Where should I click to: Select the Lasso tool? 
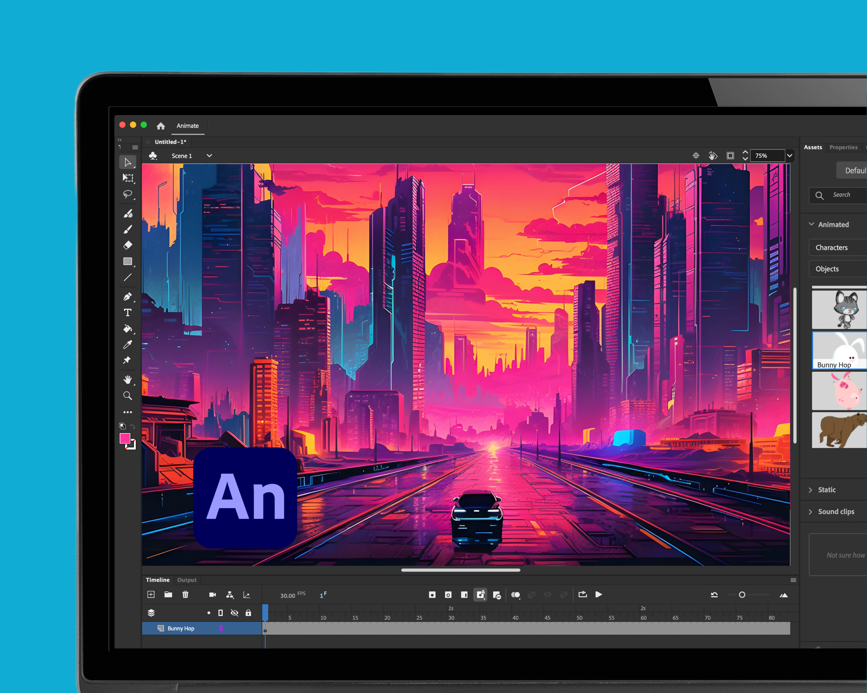pos(127,195)
